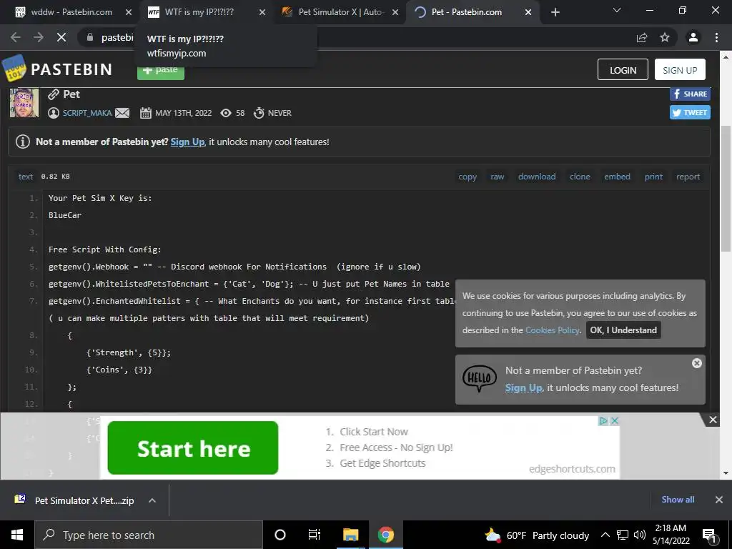Viewport: 732px width, 549px height.
Task: Report this paste
Action: click(x=688, y=177)
